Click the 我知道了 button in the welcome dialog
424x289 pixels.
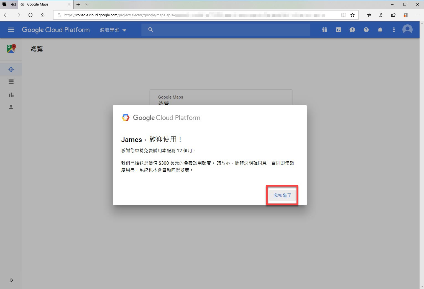[x=282, y=195]
